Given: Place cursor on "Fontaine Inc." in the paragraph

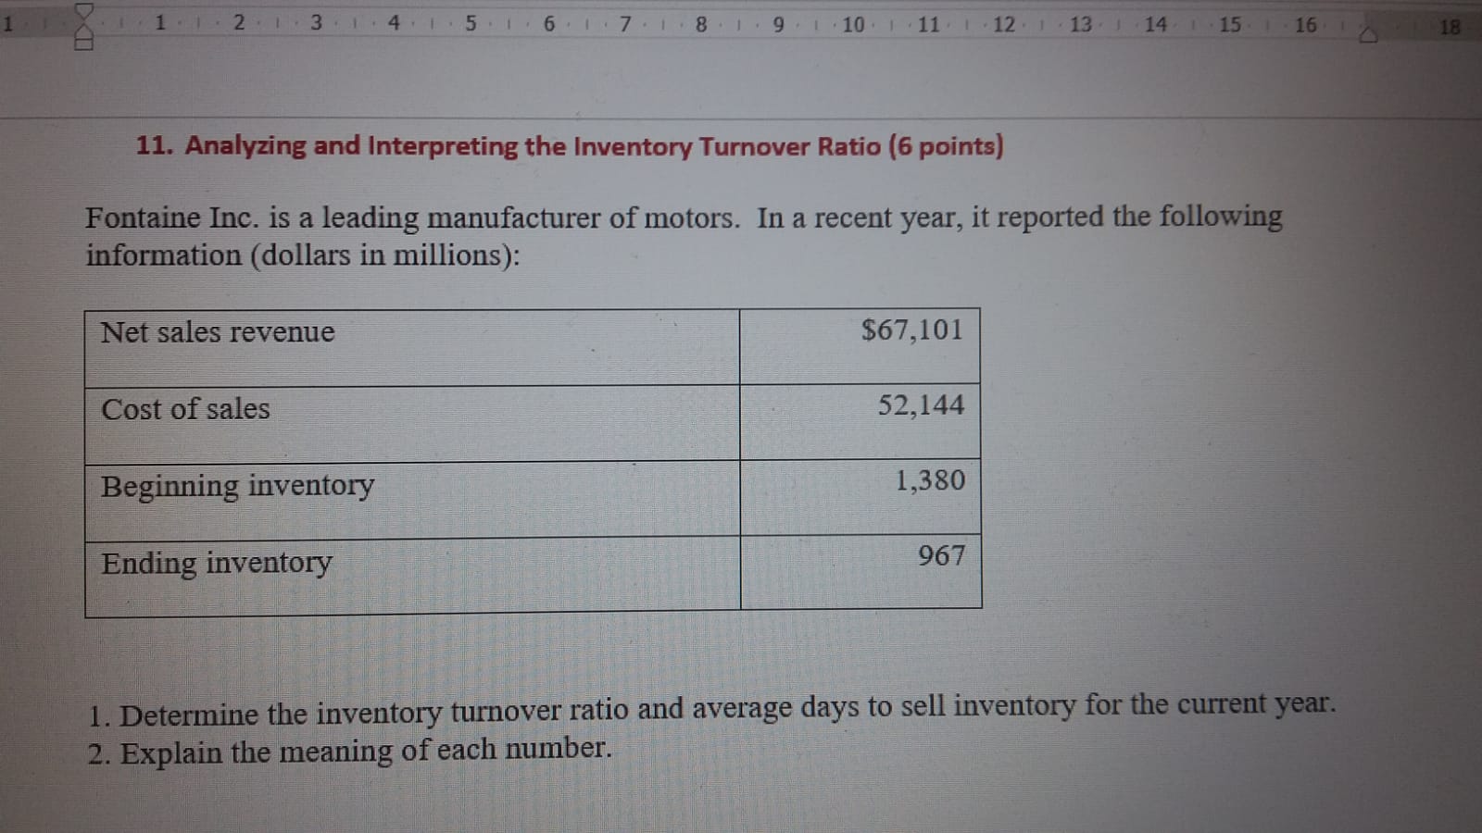Looking at the screenshot, I should tap(172, 218).
